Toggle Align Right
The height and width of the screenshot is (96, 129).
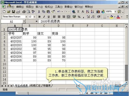(64, 17)
